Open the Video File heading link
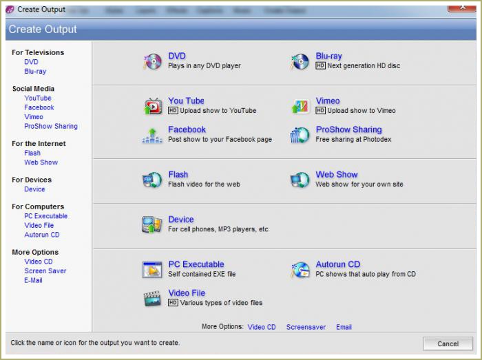 click(x=187, y=293)
